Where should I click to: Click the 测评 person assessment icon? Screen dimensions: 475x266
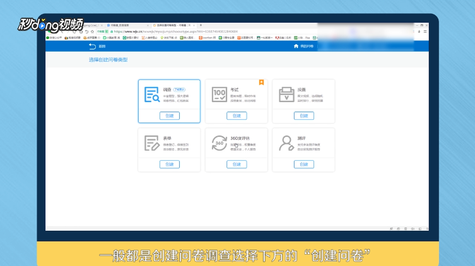286,143
